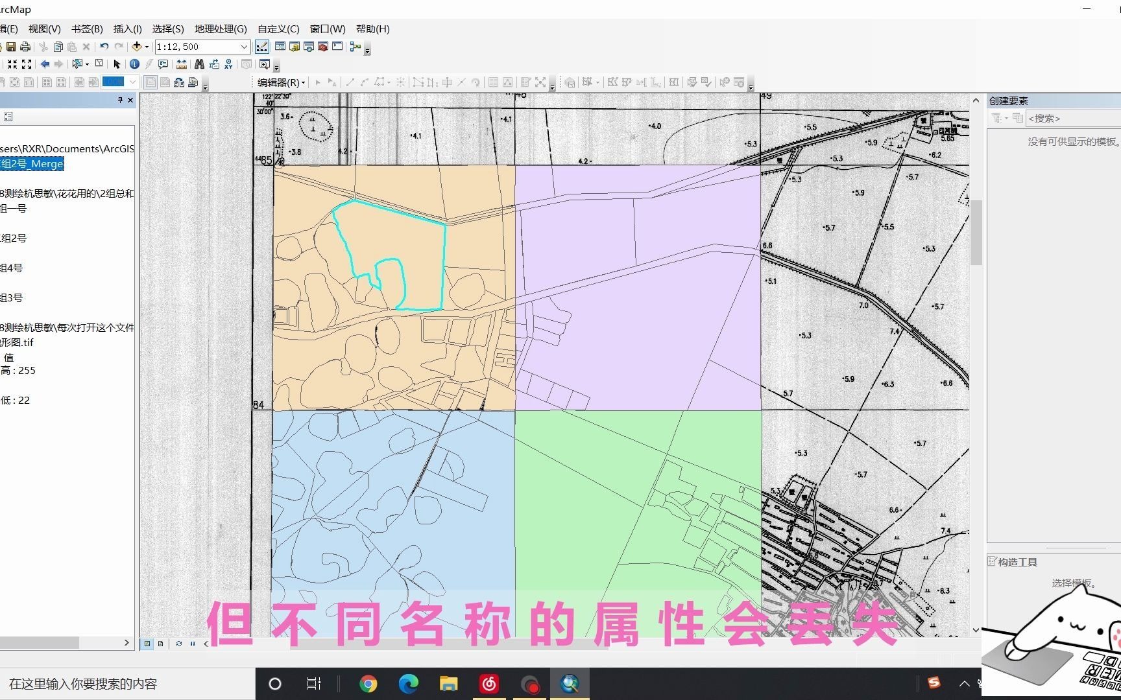
Task: Activate the Identify tool
Action: click(x=134, y=64)
